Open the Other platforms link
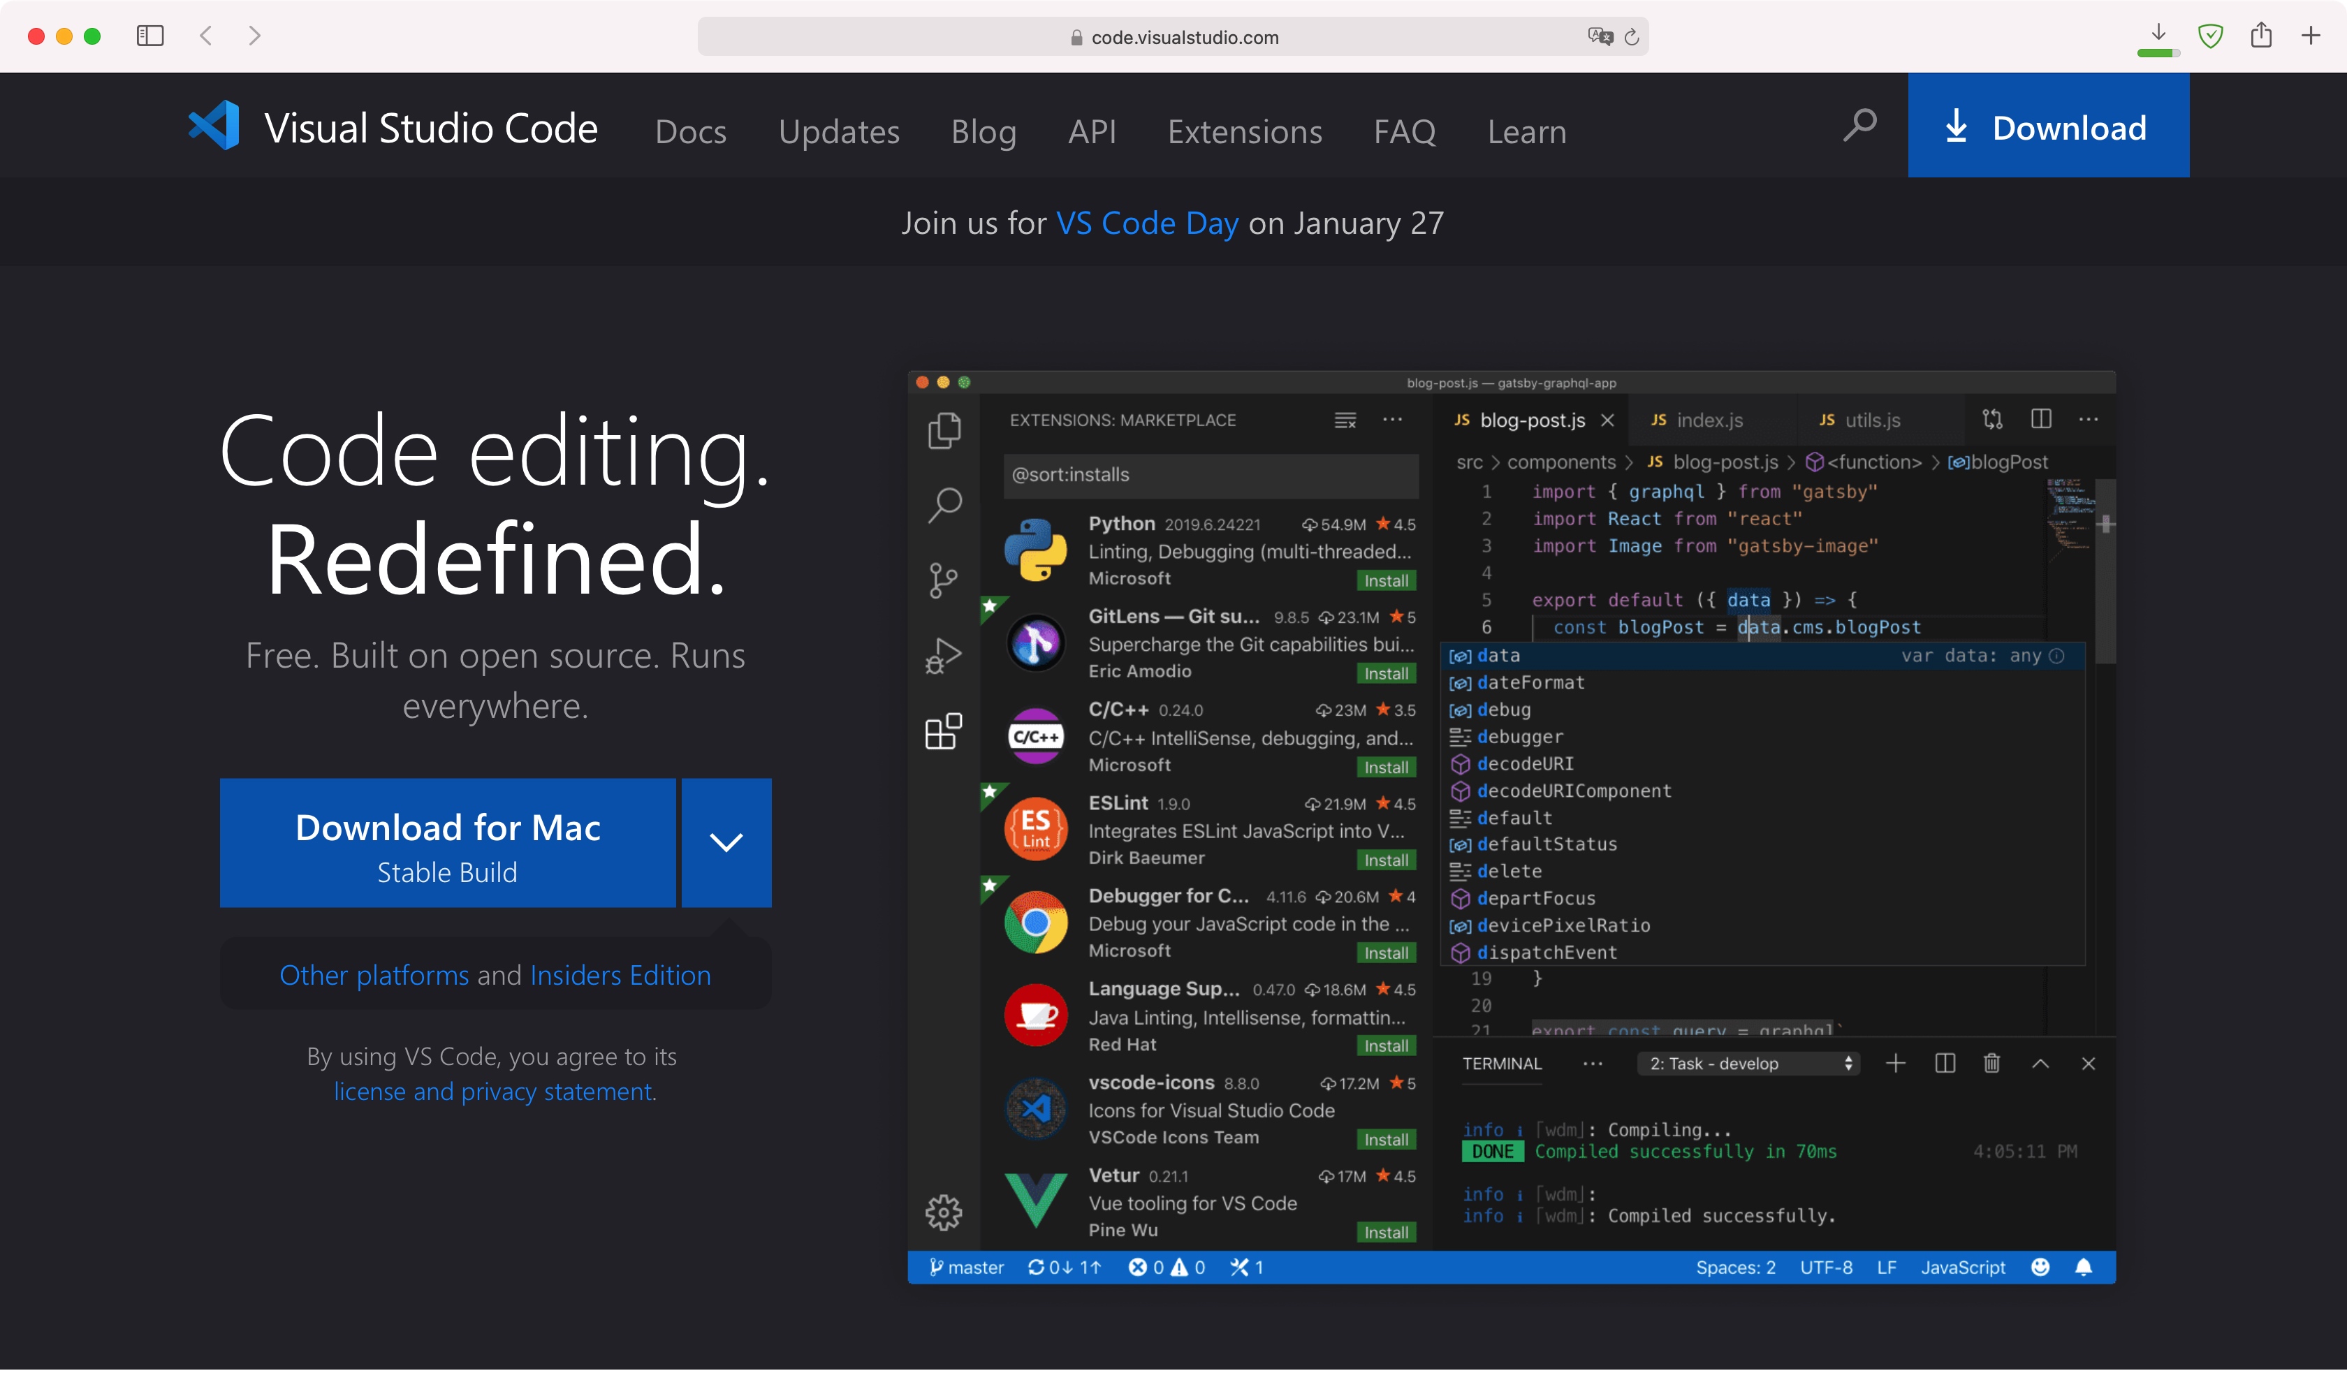Viewport: 2347px width, 1394px height. point(374,975)
